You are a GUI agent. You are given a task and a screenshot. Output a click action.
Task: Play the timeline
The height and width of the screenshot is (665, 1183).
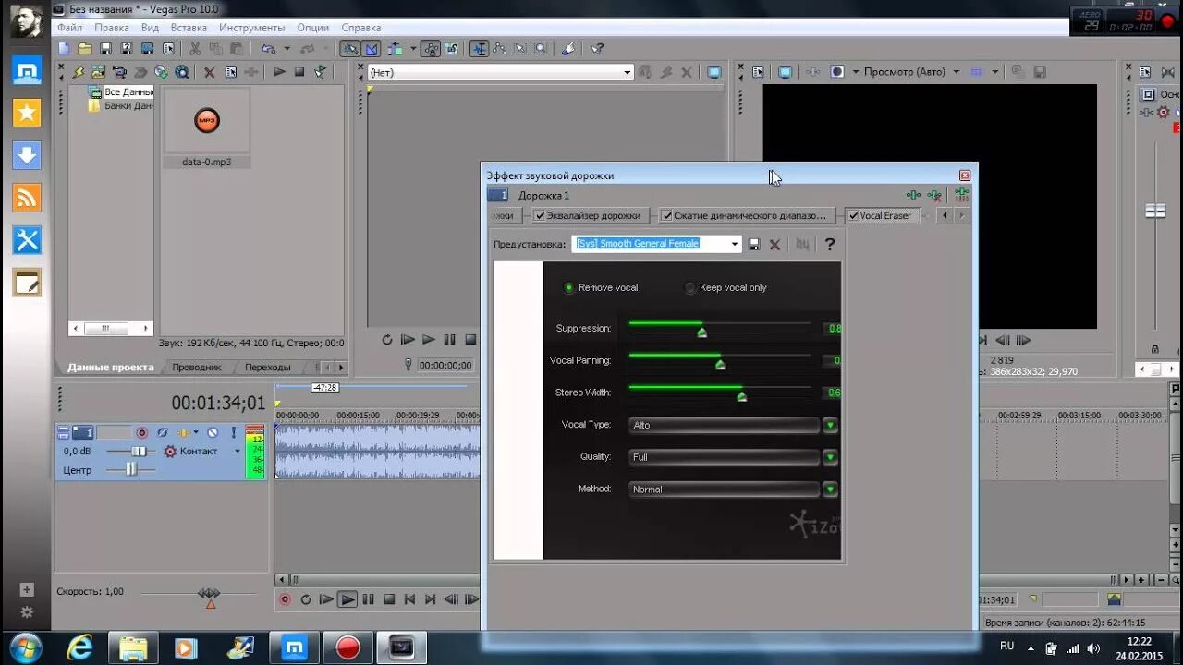click(348, 599)
